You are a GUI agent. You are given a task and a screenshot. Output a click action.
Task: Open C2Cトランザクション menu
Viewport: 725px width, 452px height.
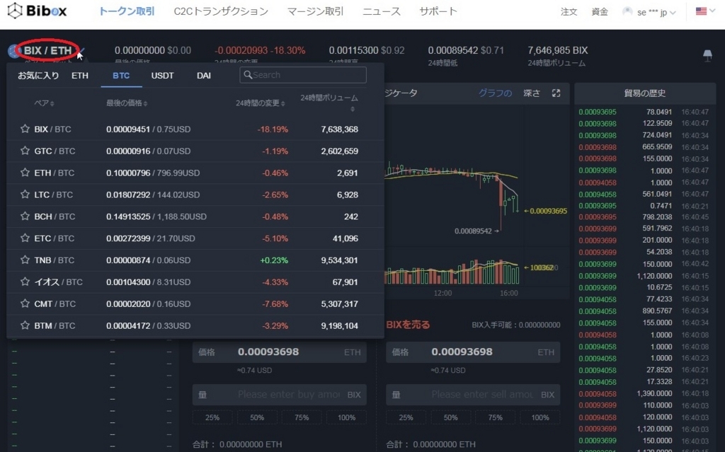click(x=221, y=11)
